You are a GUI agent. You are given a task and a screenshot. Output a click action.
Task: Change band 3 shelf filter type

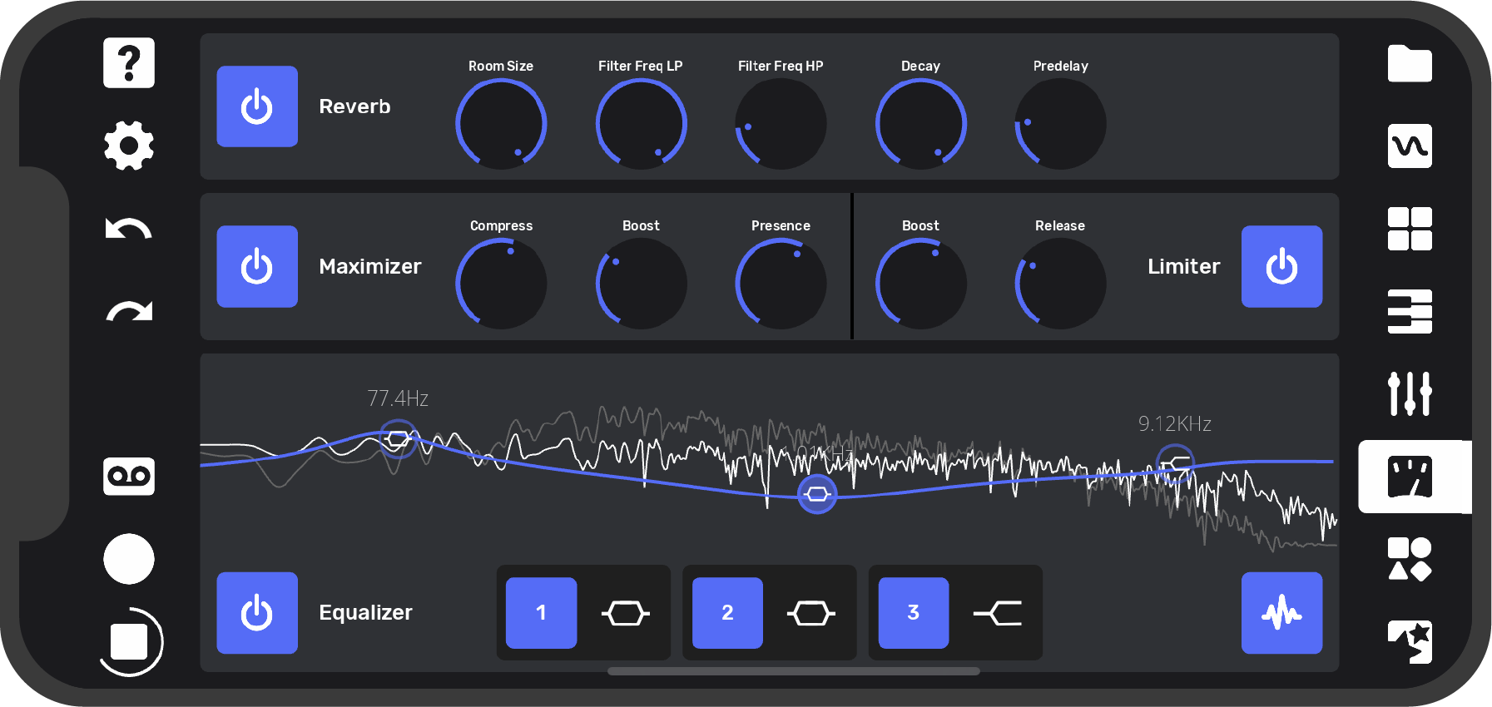click(x=998, y=614)
